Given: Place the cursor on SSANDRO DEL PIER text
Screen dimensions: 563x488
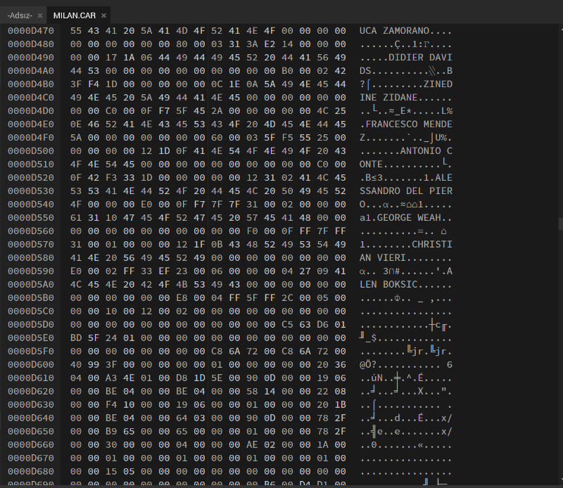Looking at the screenshot, I should [405, 191].
